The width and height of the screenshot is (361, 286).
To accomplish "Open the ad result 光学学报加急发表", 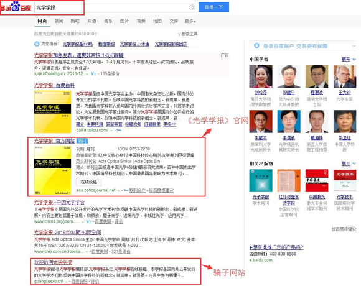I will tap(80, 55).
